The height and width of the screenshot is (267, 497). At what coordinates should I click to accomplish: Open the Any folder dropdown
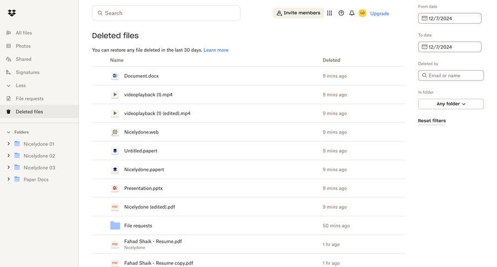pos(451,104)
